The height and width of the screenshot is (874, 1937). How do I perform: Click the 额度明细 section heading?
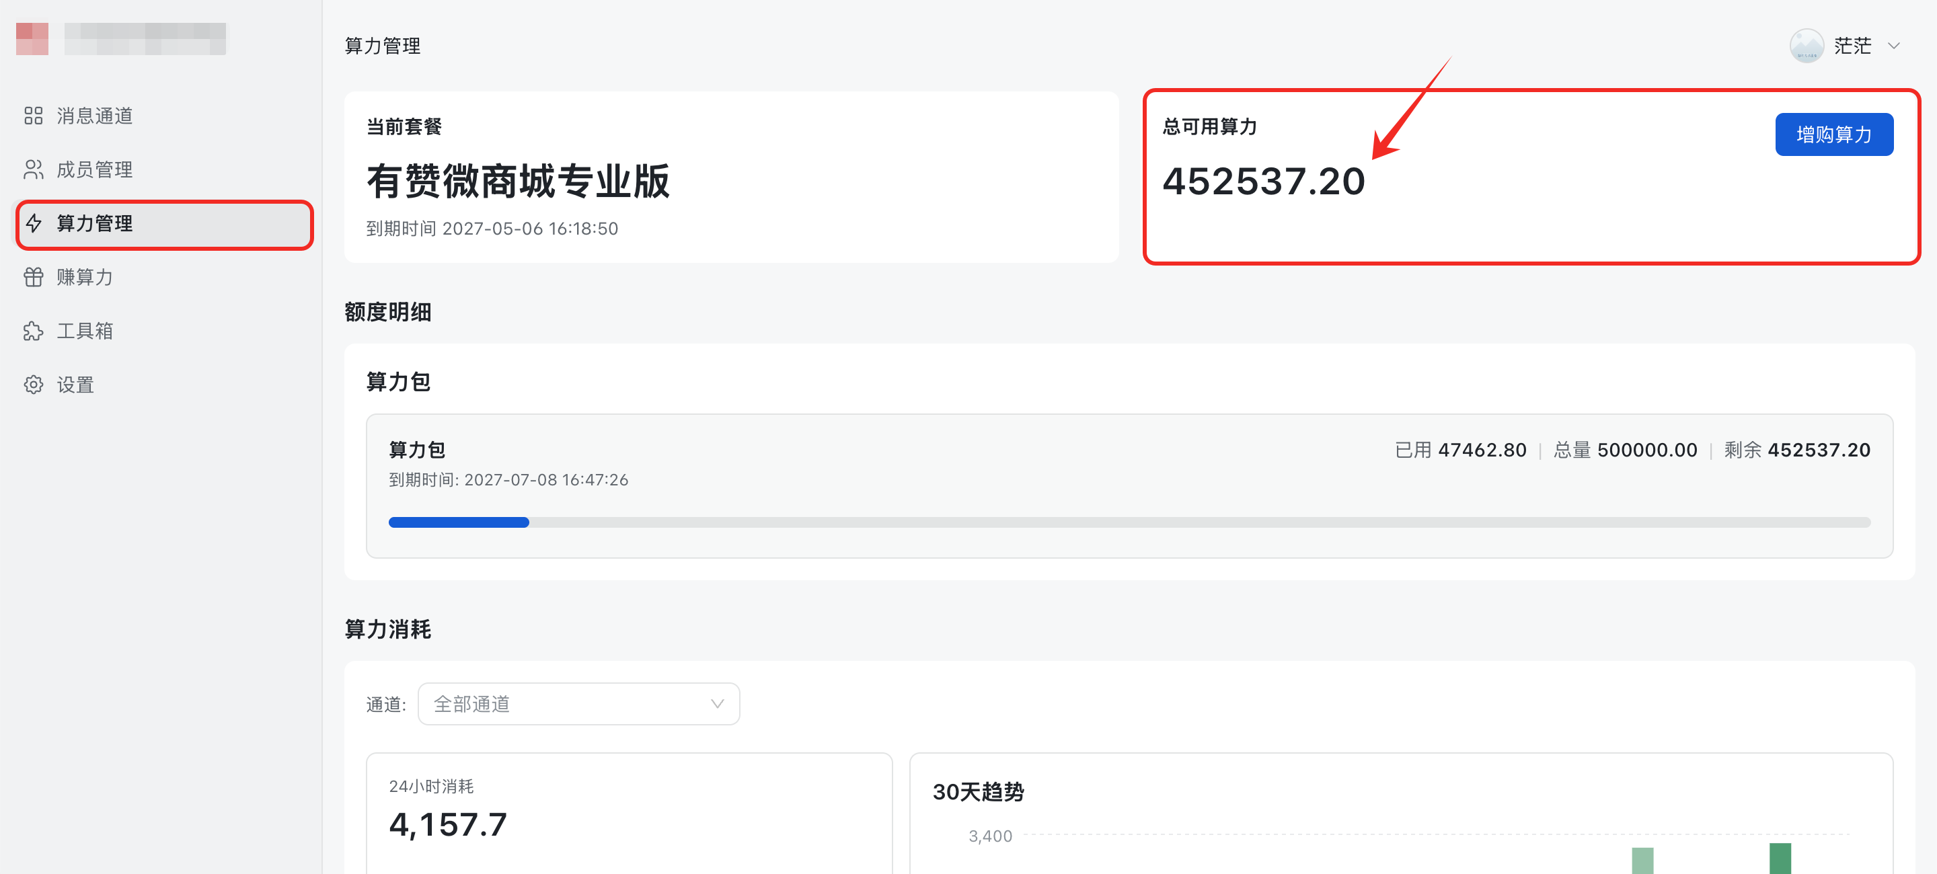[x=388, y=313]
